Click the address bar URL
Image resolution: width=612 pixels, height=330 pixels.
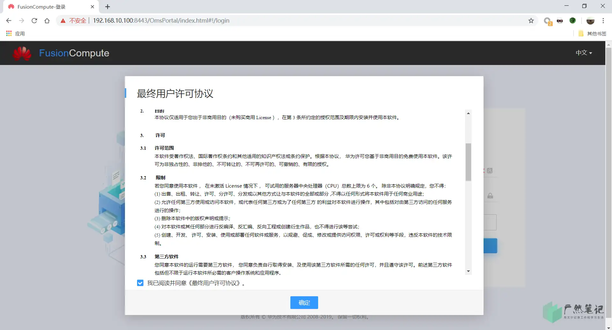click(x=161, y=21)
